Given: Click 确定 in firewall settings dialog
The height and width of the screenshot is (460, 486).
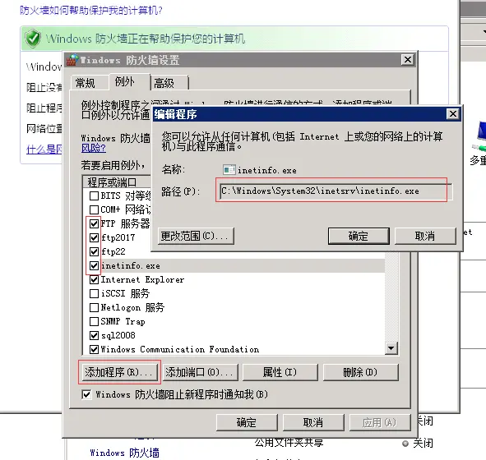Looking at the screenshot, I should point(247,422).
